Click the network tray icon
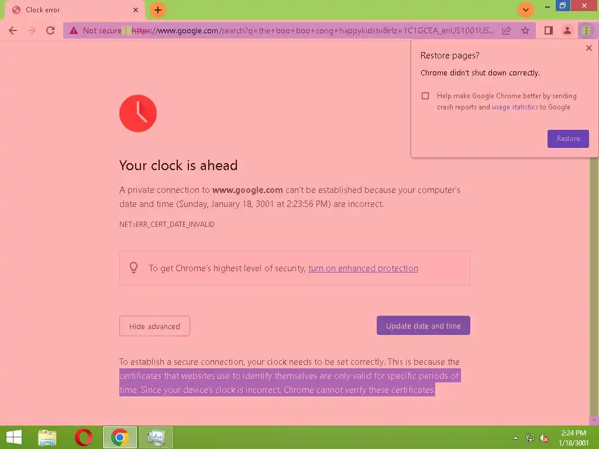This screenshot has width=599, height=449. click(530, 437)
